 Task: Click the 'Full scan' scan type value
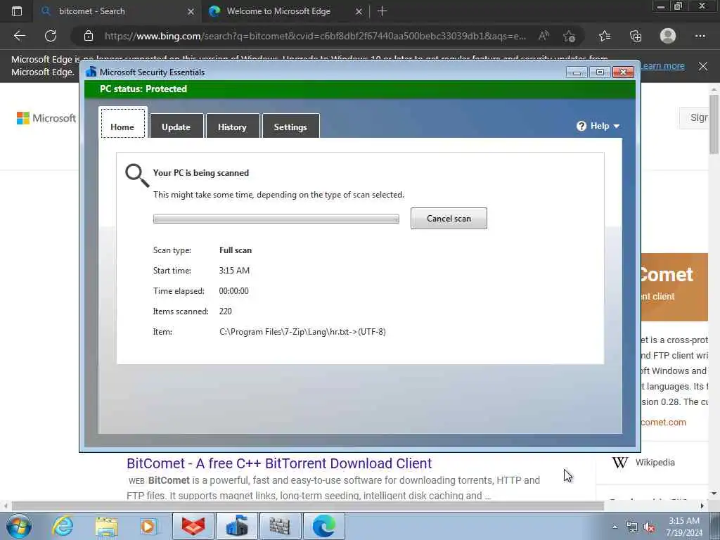235,250
